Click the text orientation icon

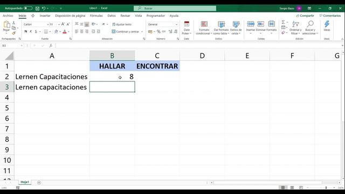tap(93, 24)
